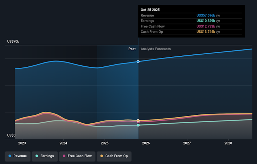Click the Revenue data point marker on blue line
257x164 pixels.
(x=138, y=61)
